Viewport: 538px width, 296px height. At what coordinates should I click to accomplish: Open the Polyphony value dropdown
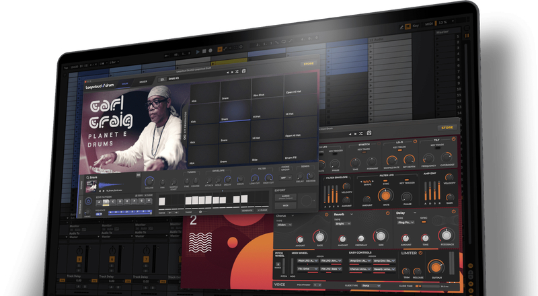[317, 285]
